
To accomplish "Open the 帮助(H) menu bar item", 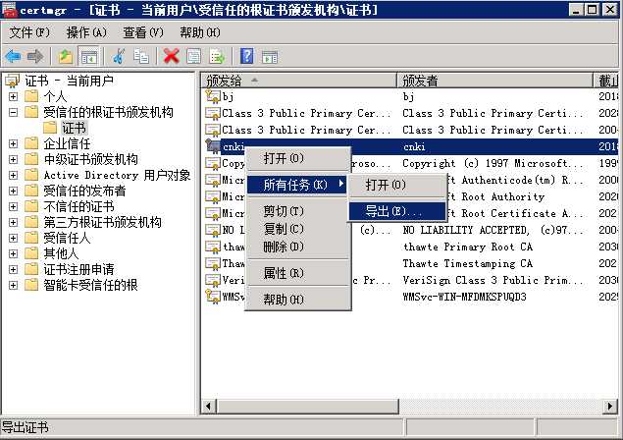I will [200, 32].
